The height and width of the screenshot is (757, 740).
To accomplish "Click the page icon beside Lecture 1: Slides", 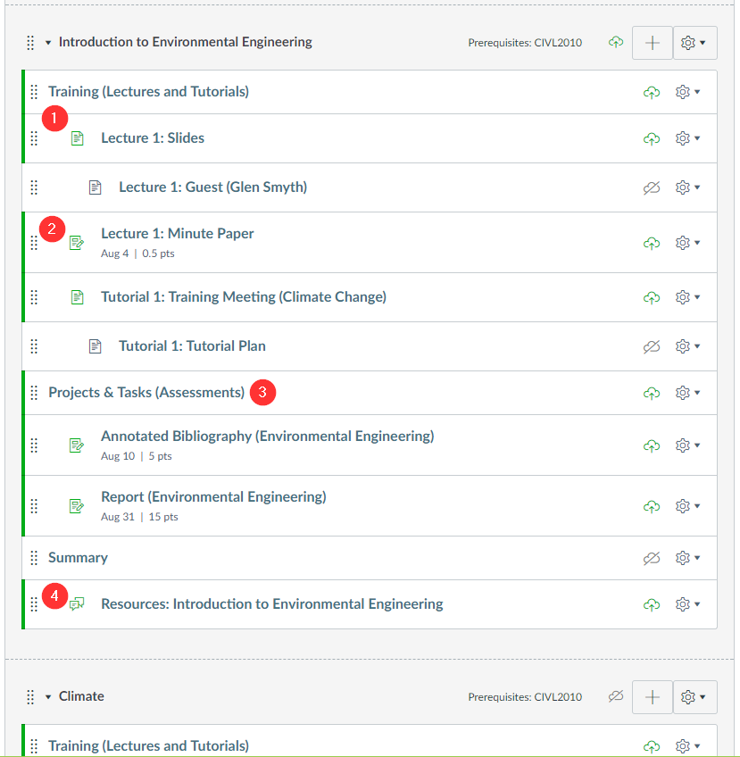I will pos(78,138).
